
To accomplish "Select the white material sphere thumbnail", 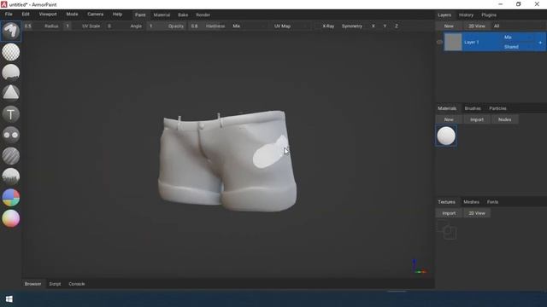I will [x=446, y=136].
